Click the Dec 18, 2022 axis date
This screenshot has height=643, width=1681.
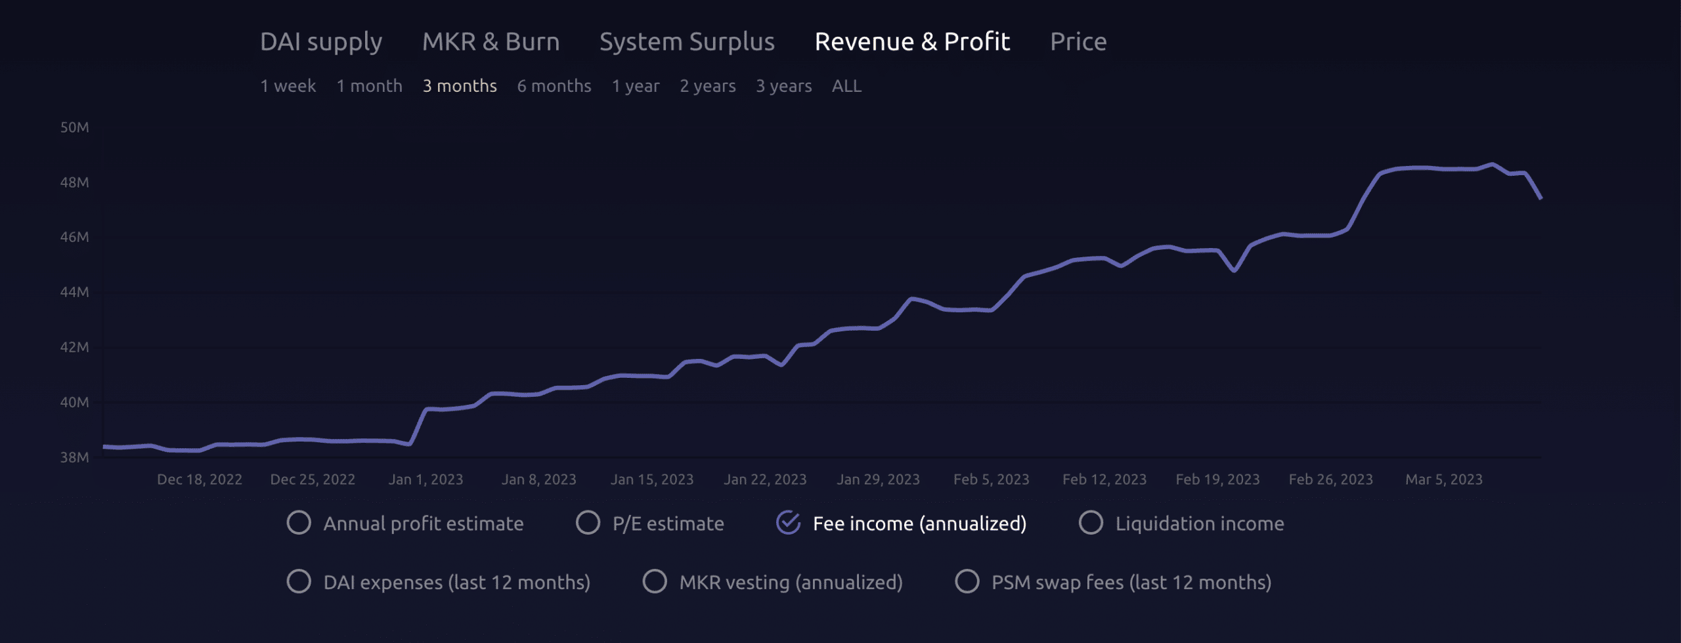pyautogui.click(x=200, y=480)
